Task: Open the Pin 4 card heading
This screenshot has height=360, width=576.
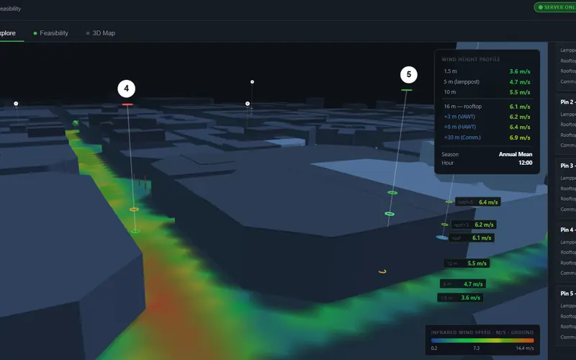Action: point(568,230)
